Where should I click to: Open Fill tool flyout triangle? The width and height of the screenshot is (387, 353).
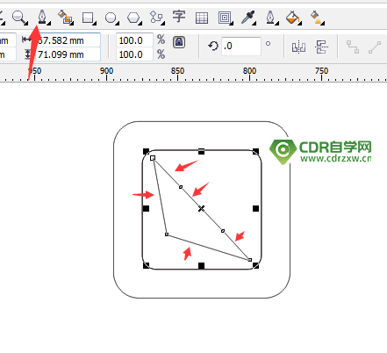[300, 23]
